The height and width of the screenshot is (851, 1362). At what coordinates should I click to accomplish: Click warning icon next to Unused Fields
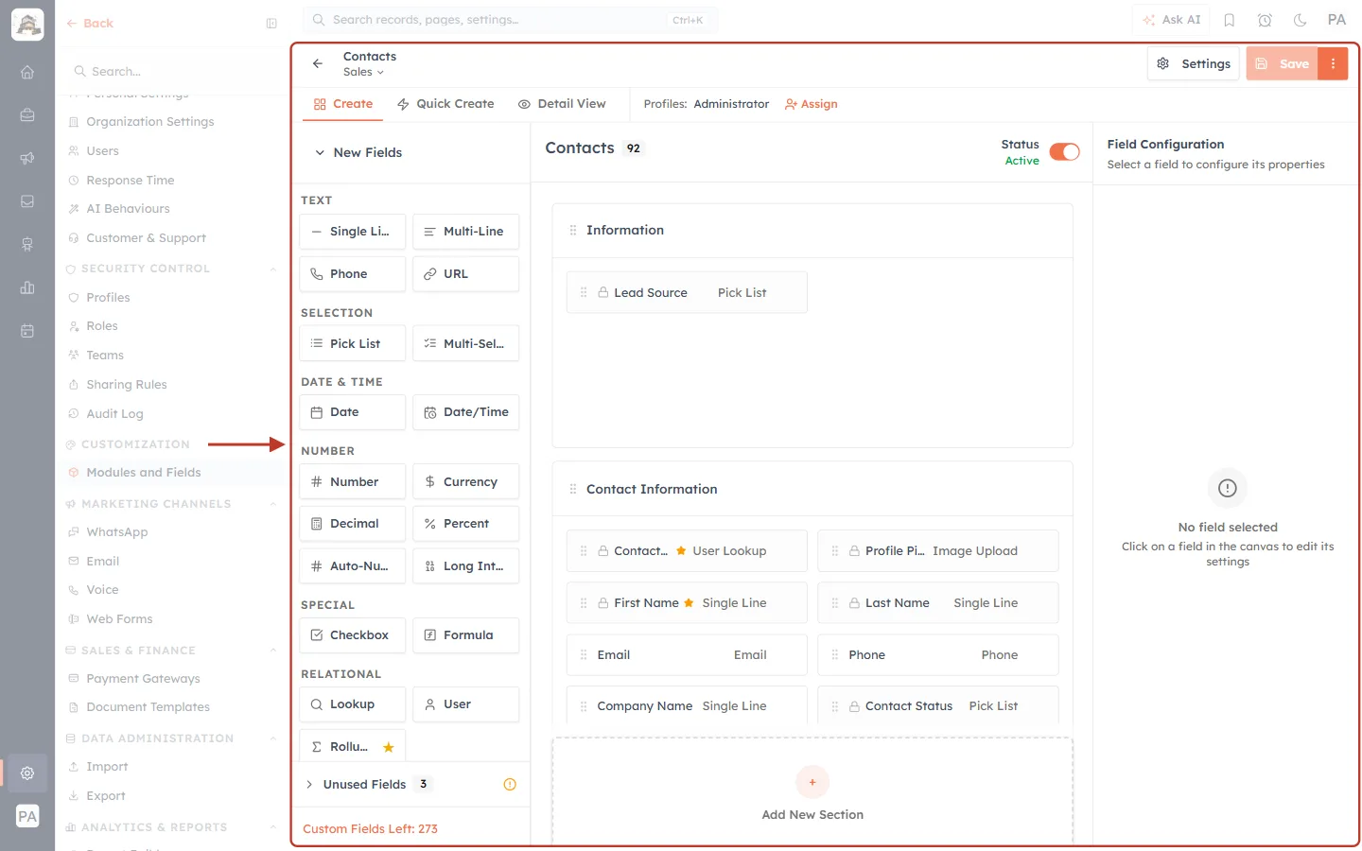[x=510, y=784]
